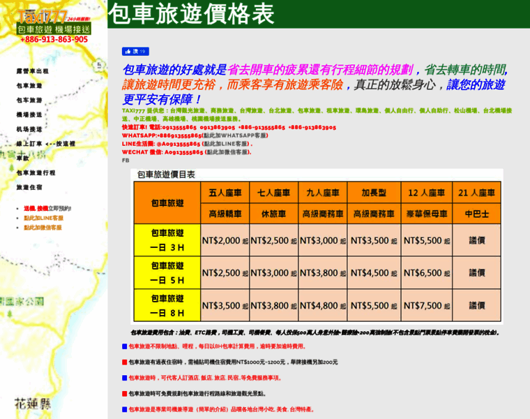Image resolution: width=530 pixels, height=419 pixels.
Task: Click 8H price for 七人座車 NT$3,800
Action: point(274,305)
